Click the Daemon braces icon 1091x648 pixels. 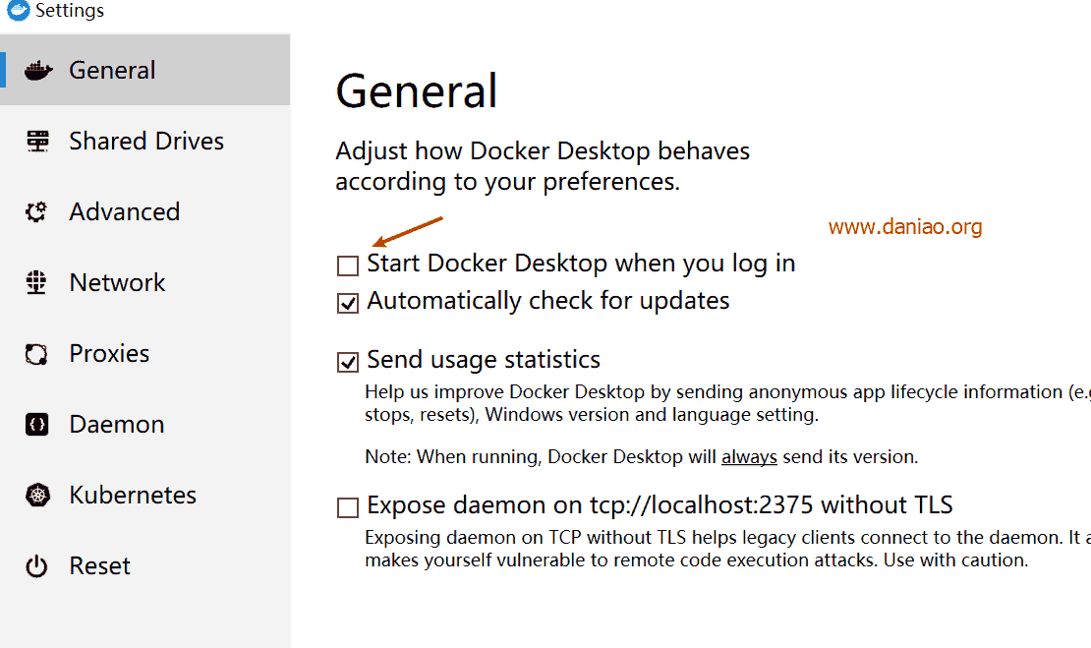click(37, 424)
